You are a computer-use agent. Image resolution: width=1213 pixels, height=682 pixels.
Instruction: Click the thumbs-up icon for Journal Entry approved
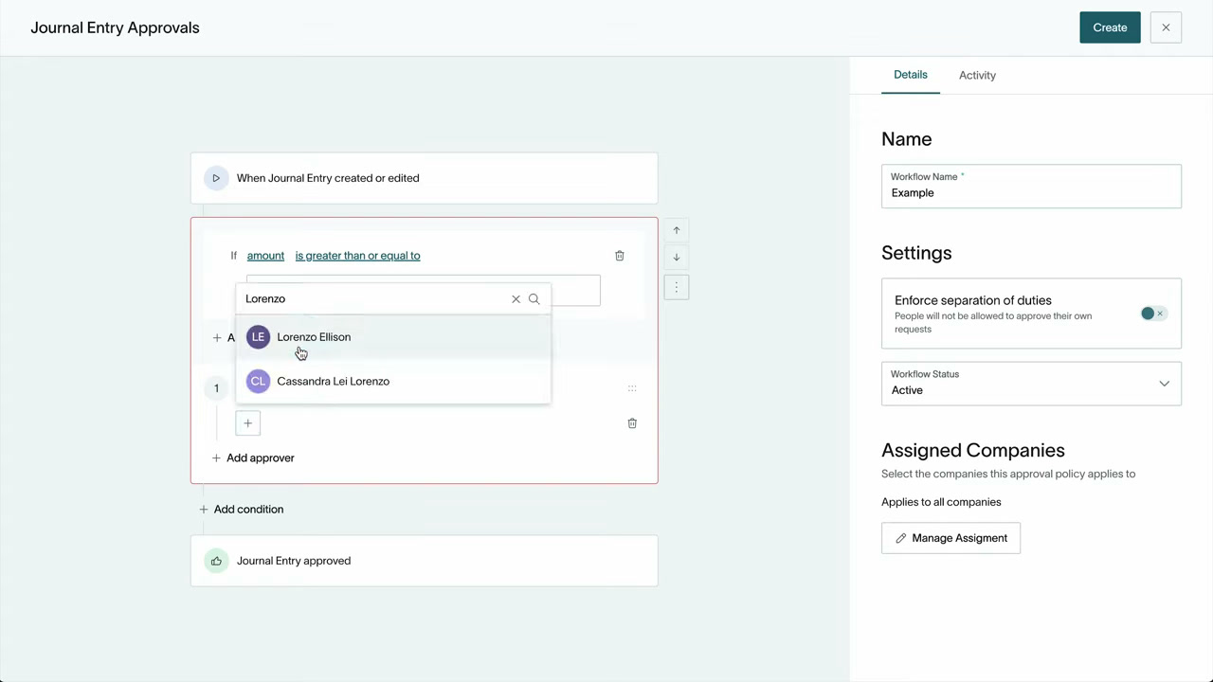(x=216, y=561)
